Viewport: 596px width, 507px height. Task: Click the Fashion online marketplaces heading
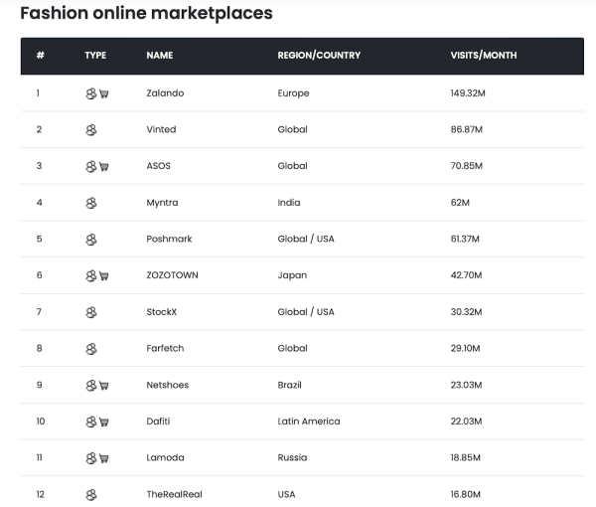tap(146, 14)
